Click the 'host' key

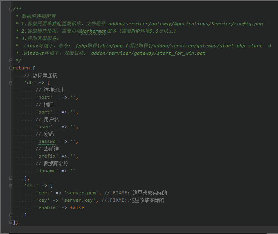(x=44, y=98)
